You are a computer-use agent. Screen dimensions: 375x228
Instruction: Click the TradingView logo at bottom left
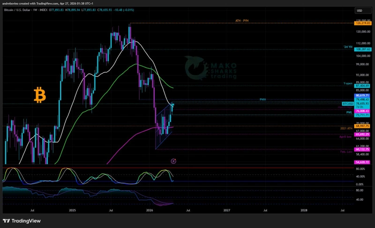tap(22, 221)
